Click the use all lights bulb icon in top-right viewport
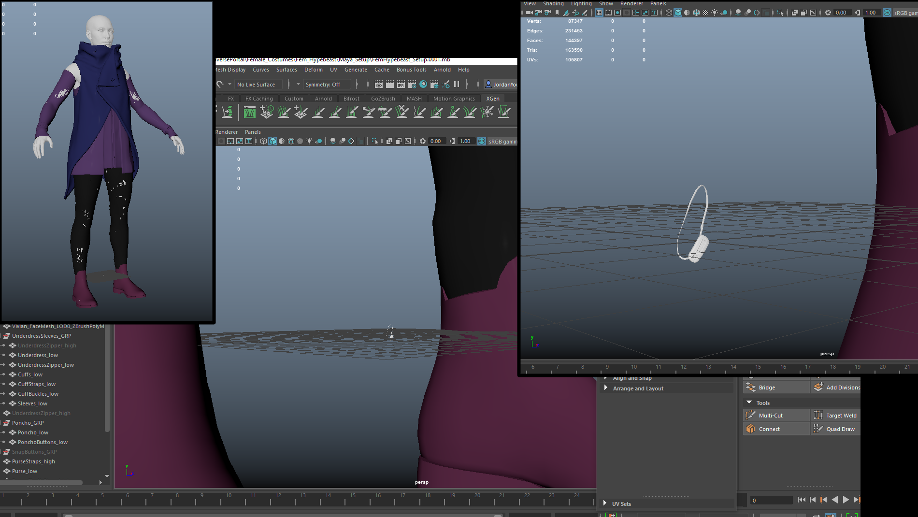This screenshot has width=918, height=517. point(715,13)
